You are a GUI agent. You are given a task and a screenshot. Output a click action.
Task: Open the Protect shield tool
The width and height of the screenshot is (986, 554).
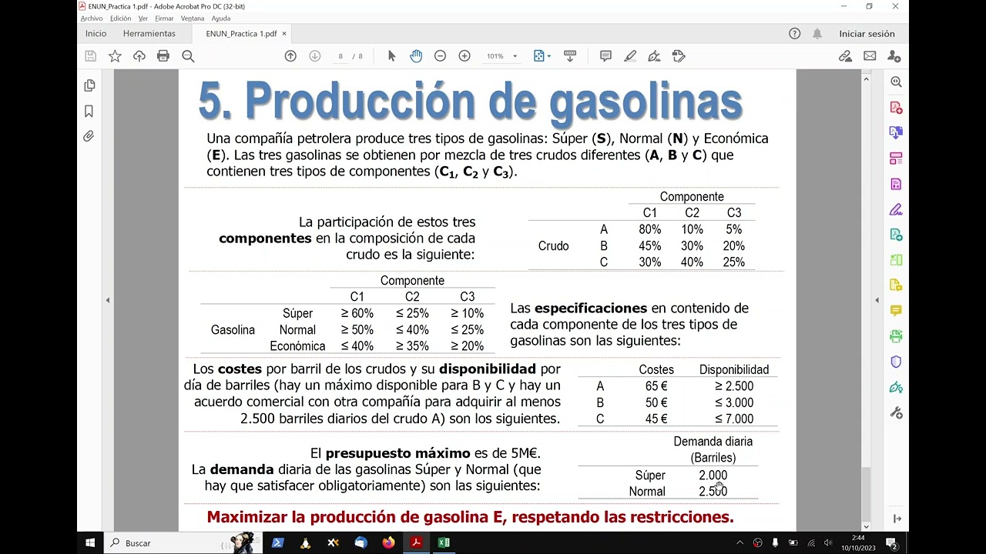point(896,362)
